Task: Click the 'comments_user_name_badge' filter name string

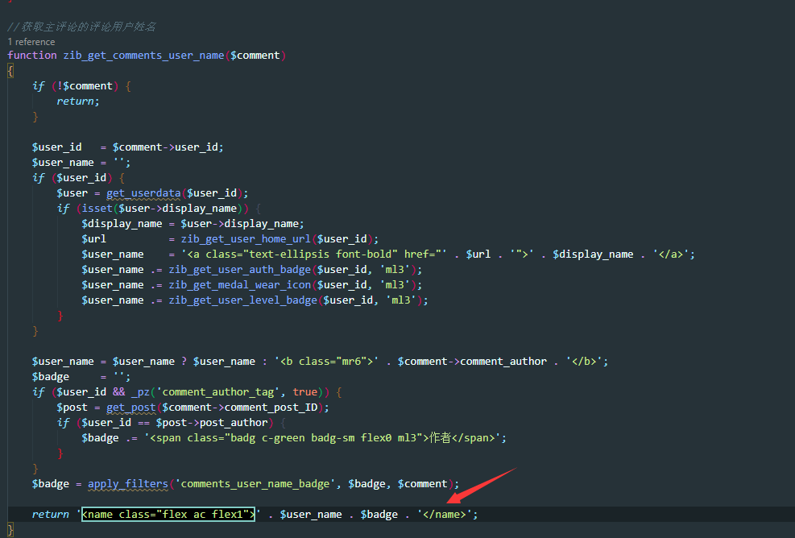Action: (x=255, y=483)
